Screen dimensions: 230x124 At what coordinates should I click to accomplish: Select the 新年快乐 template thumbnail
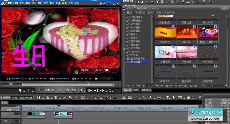(x=187, y=33)
